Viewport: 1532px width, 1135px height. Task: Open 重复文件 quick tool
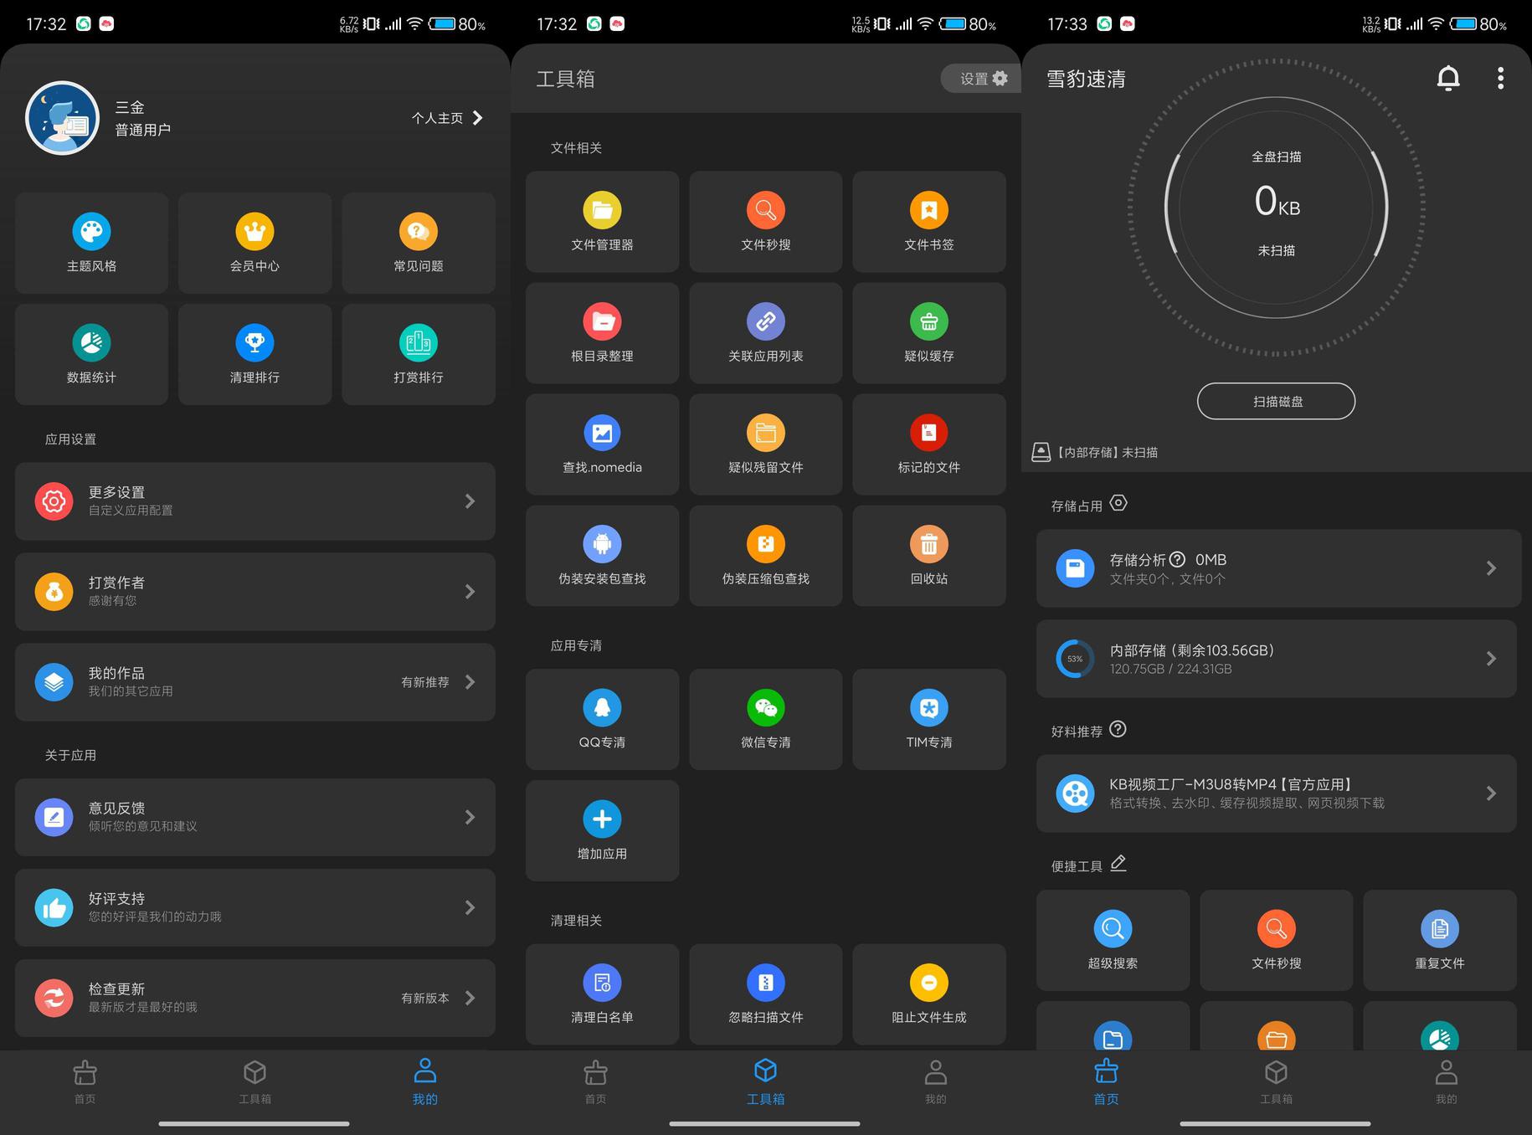point(1439,940)
